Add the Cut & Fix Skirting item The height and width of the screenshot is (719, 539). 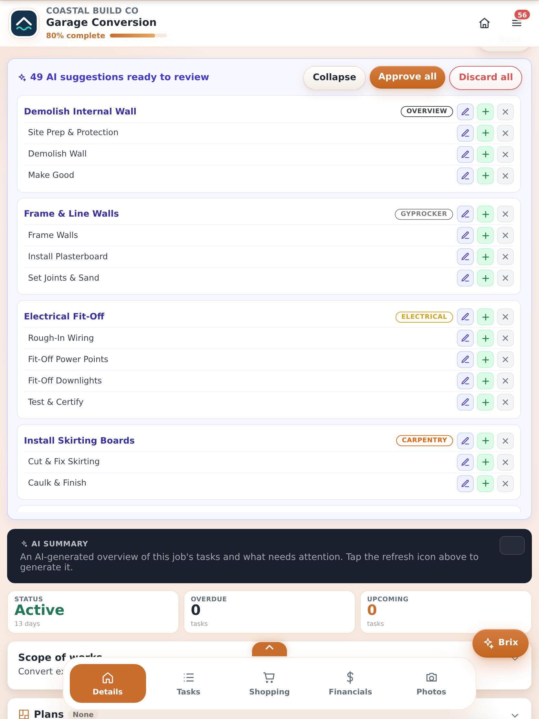[485, 462]
